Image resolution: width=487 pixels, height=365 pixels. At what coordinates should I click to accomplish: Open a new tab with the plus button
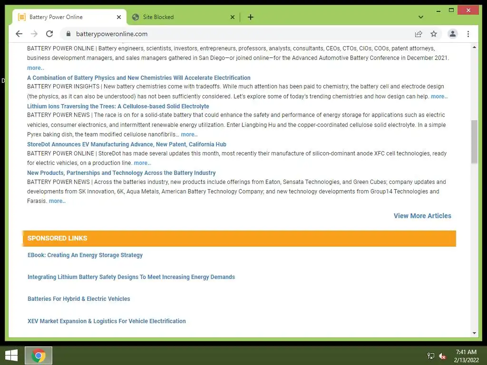[251, 17]
